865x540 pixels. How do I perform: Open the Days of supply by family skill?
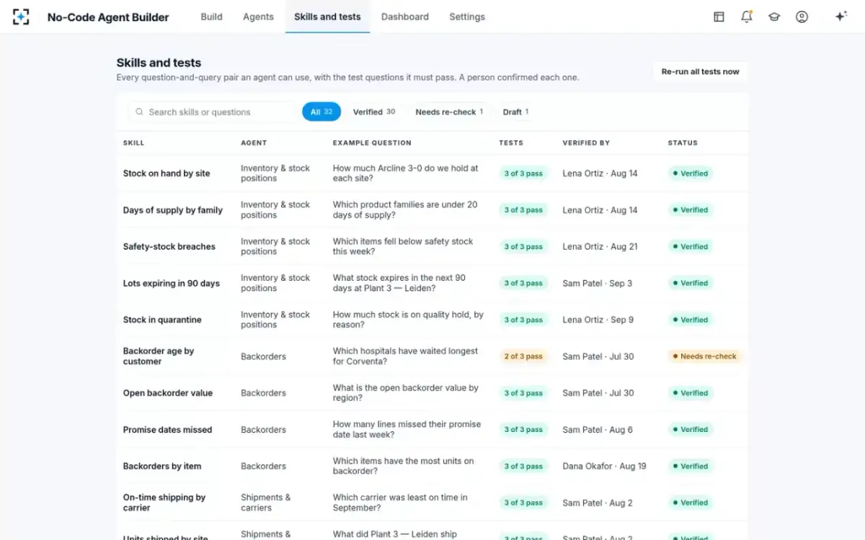click(x=173, y=210)
